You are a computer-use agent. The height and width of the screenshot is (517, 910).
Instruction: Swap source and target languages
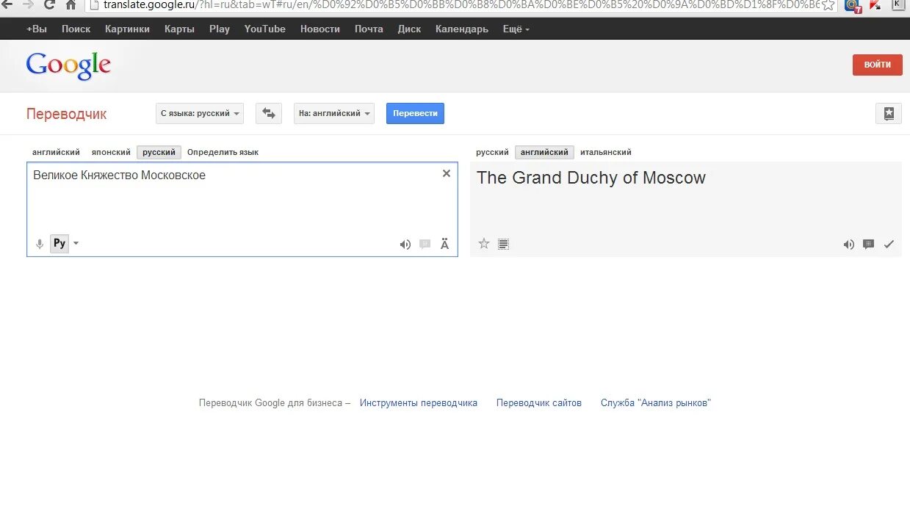(269, 113)
